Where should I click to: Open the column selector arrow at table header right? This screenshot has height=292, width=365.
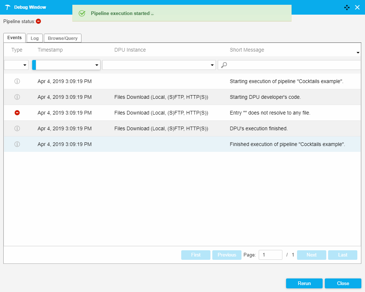[358, 53]
